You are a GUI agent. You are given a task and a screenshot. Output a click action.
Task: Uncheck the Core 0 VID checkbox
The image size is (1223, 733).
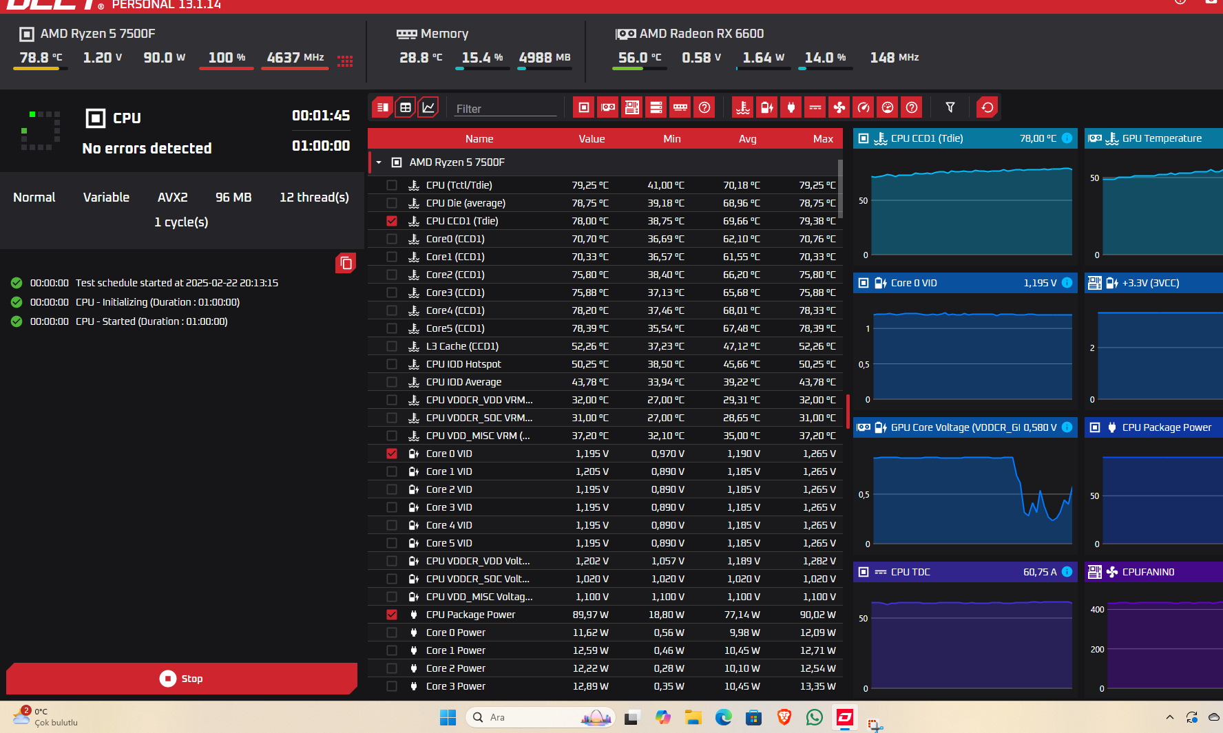point(392,454)
